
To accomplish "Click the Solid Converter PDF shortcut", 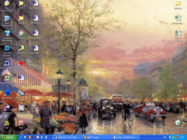I will (21, 96).
